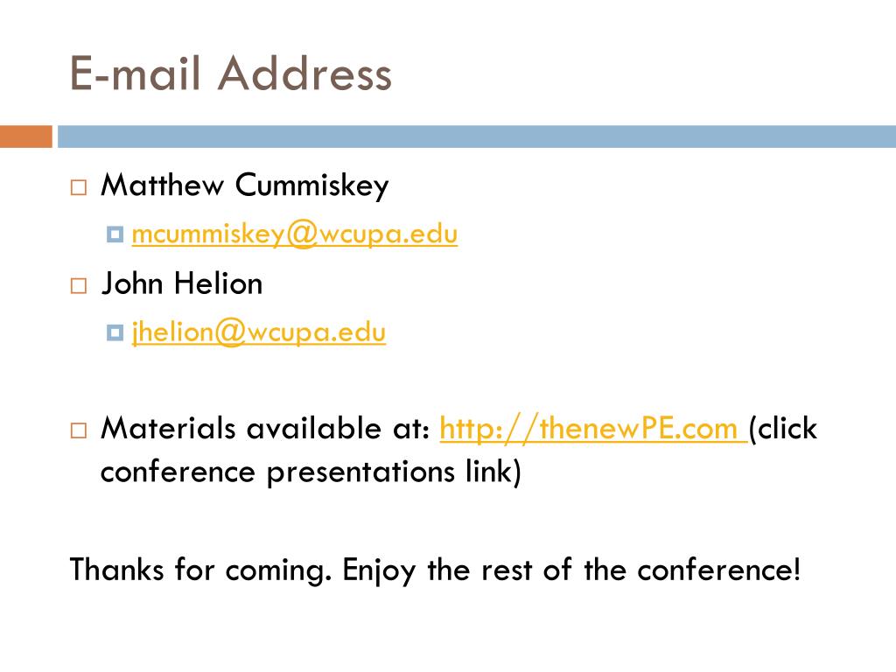Click the Enjoy the rest of the conference! sentence
The height and width of the screenshot is (672, 896).
coord(571,570)
